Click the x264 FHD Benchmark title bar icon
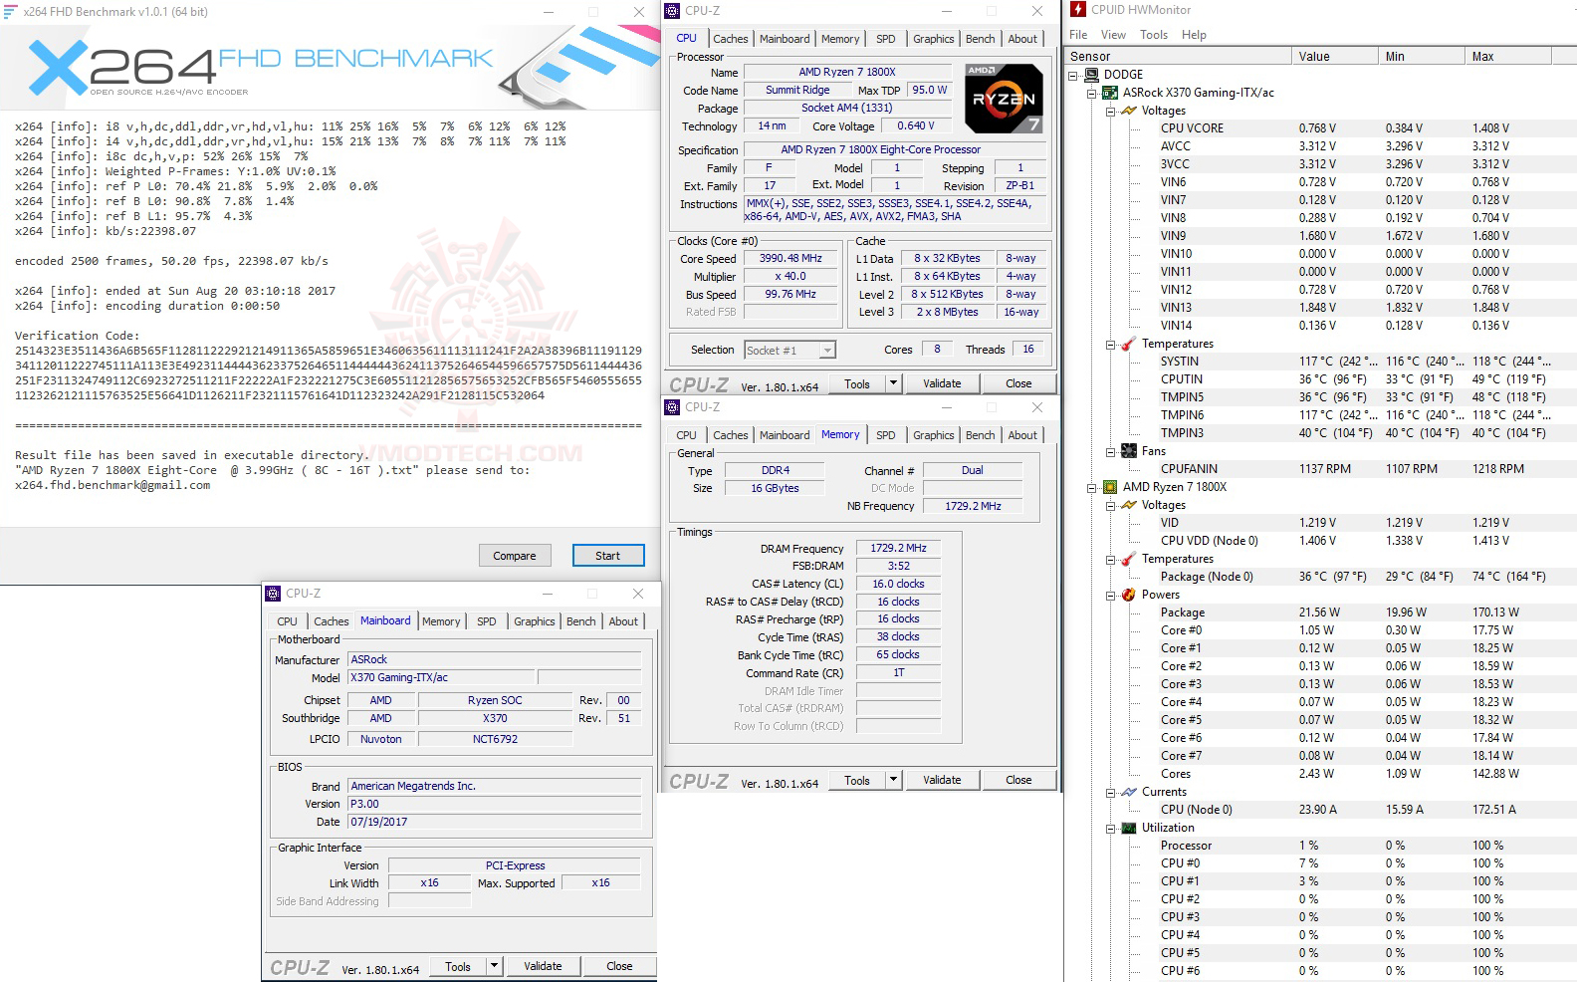The height and width of the screenshot is (982, 1577). pos(11,12)
